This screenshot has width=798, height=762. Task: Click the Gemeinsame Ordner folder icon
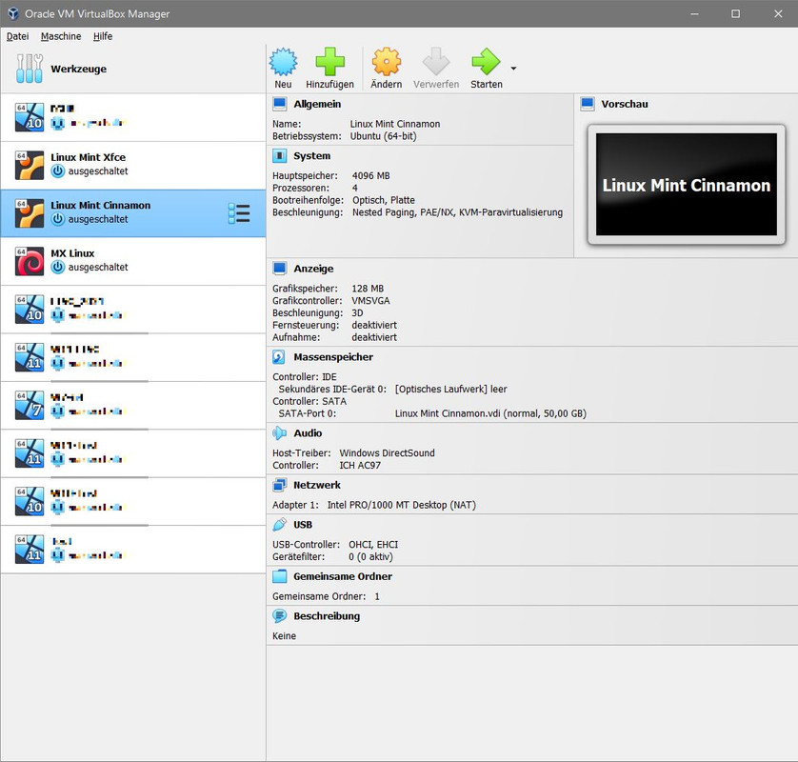click(x=279, y=576)
